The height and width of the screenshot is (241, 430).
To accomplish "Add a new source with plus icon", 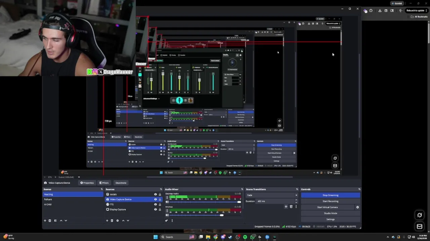I will (107, 221).
